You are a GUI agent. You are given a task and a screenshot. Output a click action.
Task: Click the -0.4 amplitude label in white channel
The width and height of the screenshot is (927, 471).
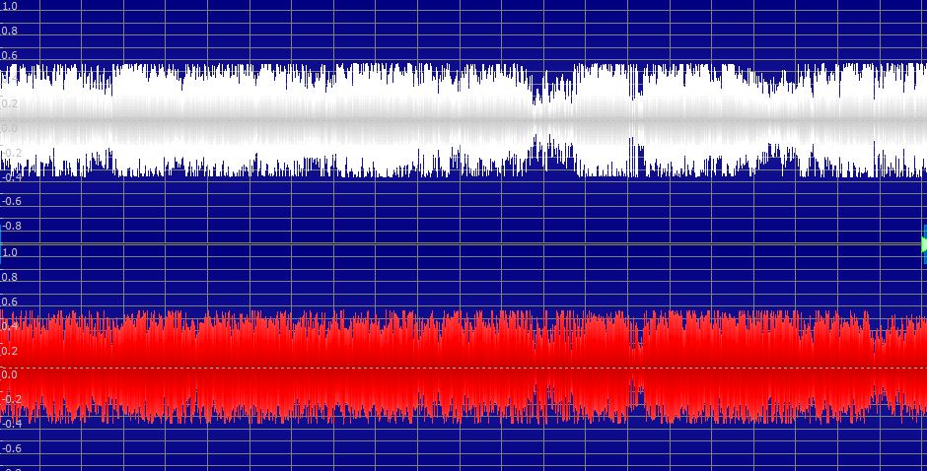coord(11,176)
